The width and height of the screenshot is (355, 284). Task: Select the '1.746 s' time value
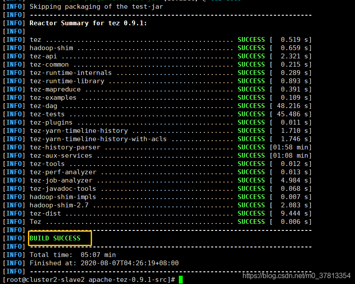coord(294,139)
